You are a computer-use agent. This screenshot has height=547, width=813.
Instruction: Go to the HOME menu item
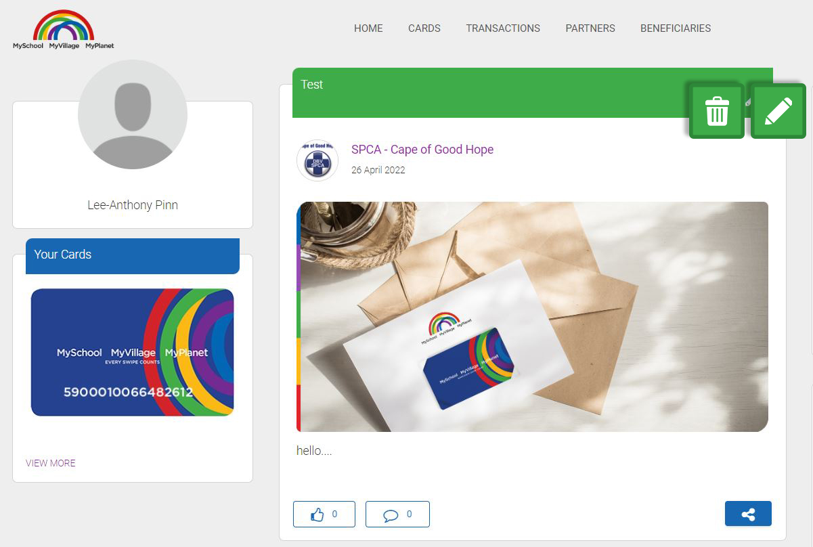368,28
